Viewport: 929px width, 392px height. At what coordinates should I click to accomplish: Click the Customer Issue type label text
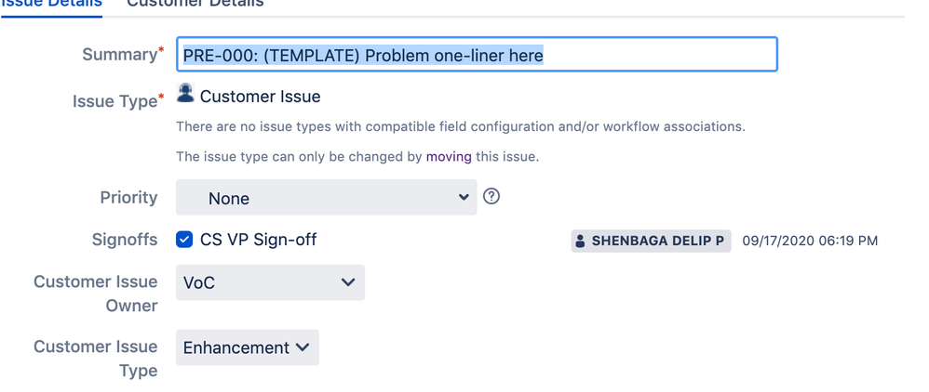pos(260,97)
